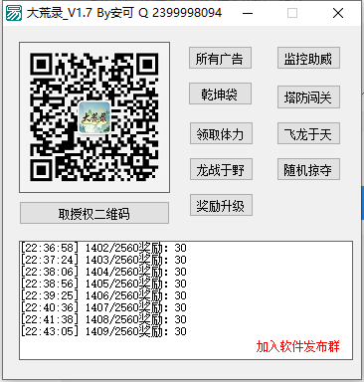Activate 奖励升级 button

221,205
